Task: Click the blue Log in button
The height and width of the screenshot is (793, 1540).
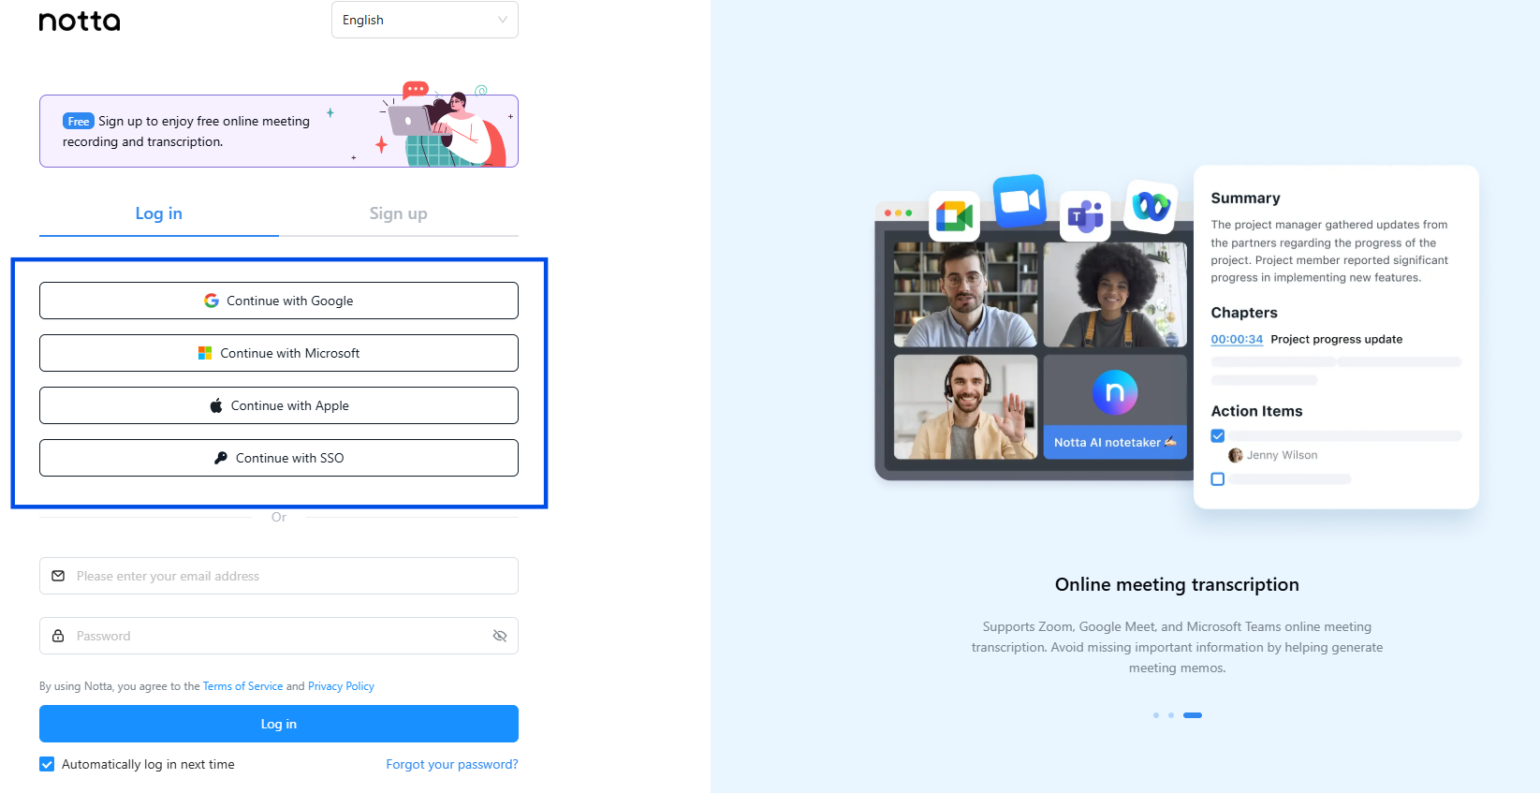Action: 279,724
